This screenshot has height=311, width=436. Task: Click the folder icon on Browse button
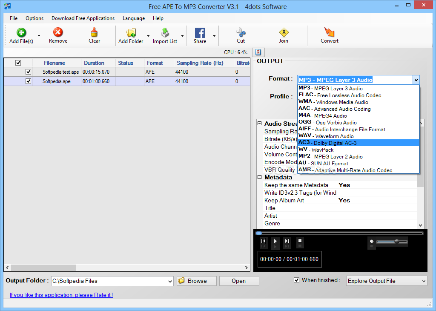[181, 281]
